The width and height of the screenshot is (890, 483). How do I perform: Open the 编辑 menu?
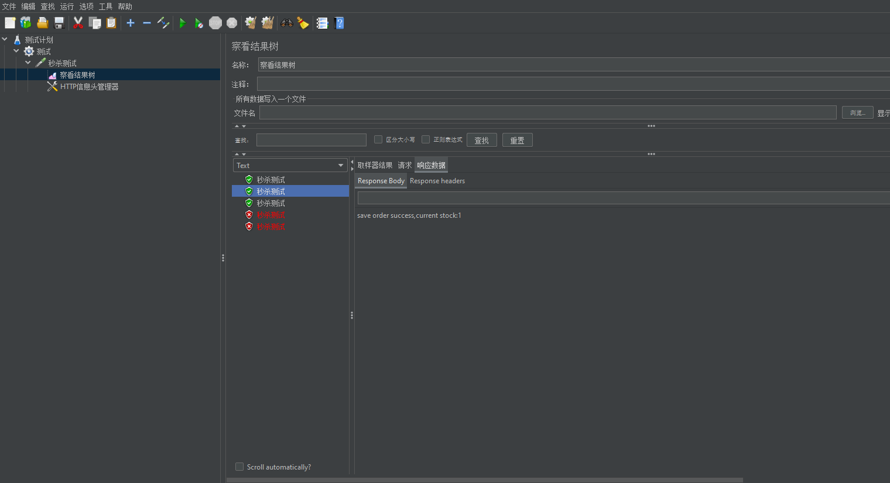point(29,6)
